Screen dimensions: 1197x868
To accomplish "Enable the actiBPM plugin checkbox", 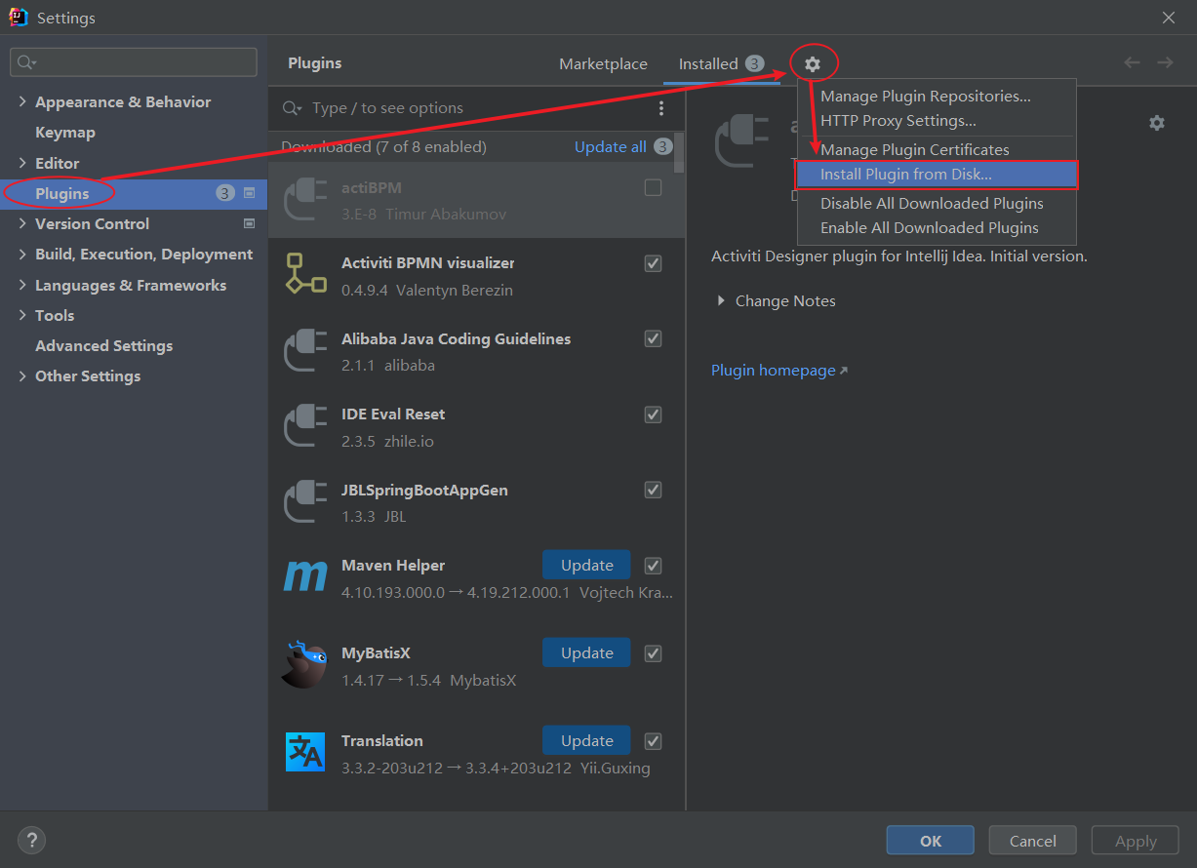I will click(654, 187).
